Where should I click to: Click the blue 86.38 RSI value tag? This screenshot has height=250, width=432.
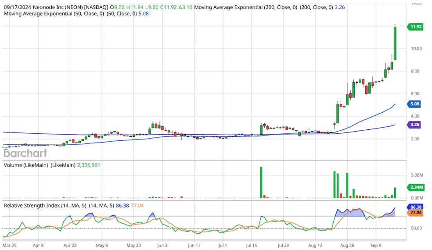(x=416, y=207)
